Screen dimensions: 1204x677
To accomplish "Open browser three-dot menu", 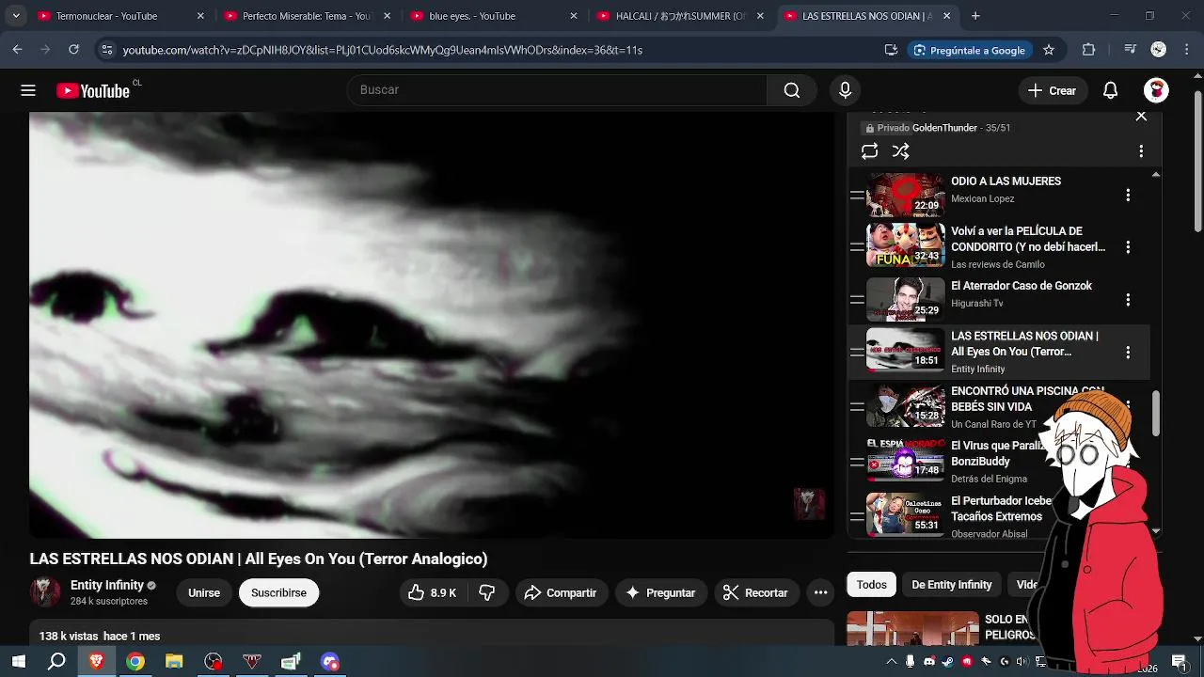I will pos(1186,50).
